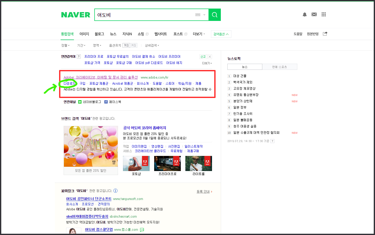Screen dimensions: 375x235
Task: Switch to the 지식iN tab
Action: [127, 34]
